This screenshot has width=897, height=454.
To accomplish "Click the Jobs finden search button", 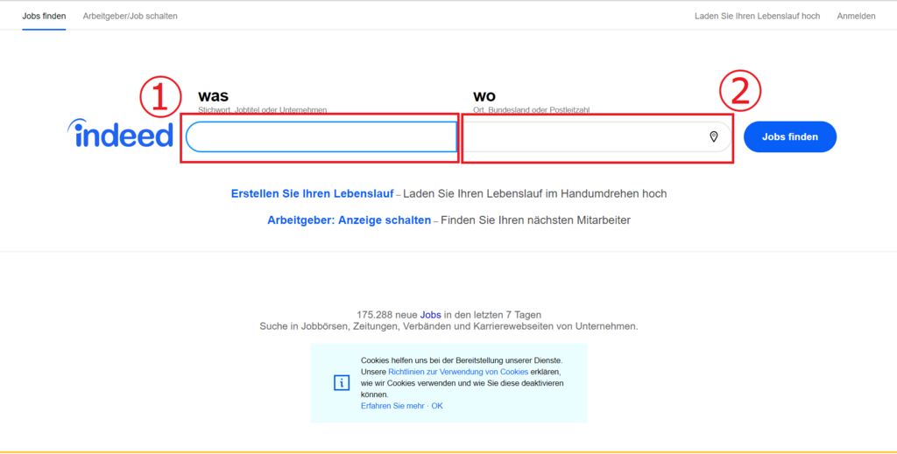I will [x=790, y=137].
